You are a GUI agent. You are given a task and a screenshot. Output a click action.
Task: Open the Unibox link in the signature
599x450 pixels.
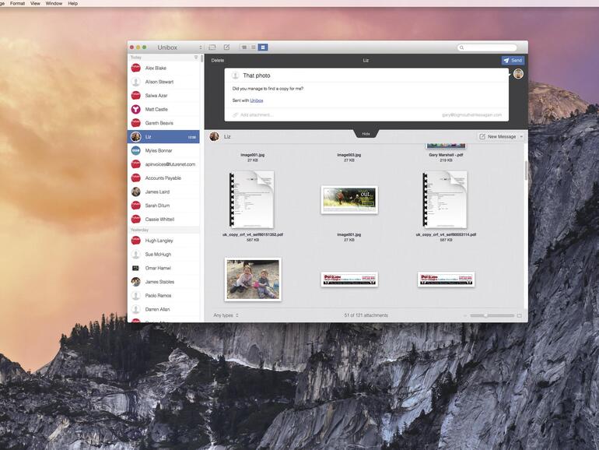(x=257, y=100)
